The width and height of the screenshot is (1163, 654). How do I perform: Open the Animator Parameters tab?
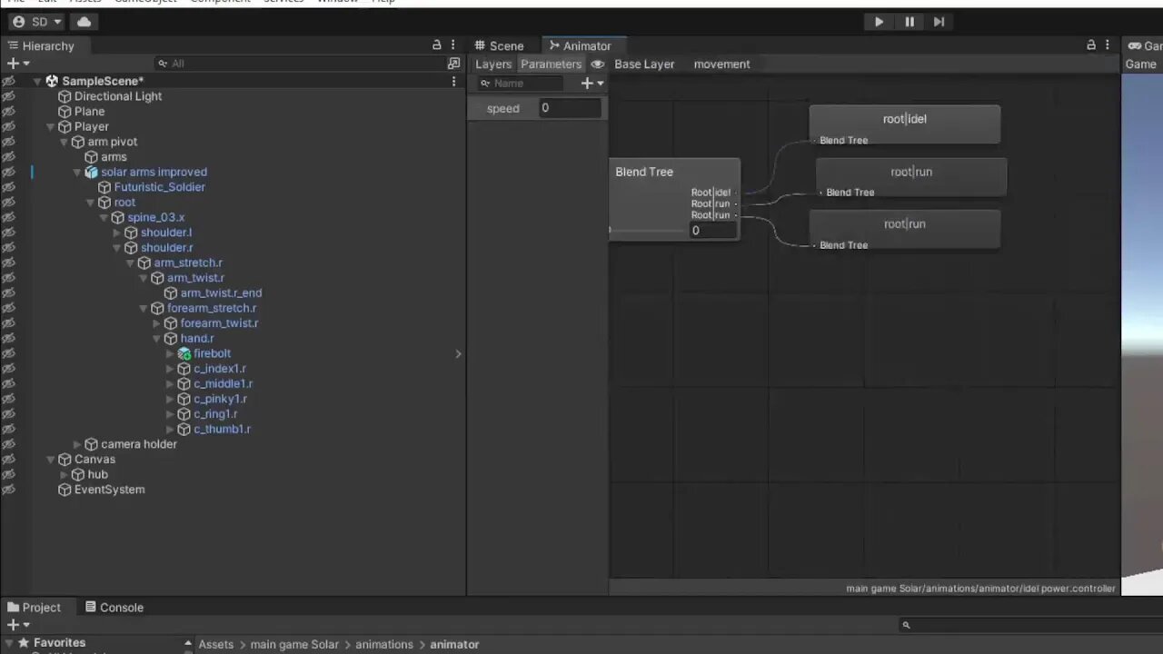tap(551, 64)
